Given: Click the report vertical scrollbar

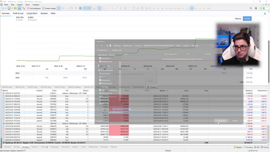Looking at the screenshot, I should [269, 62].
